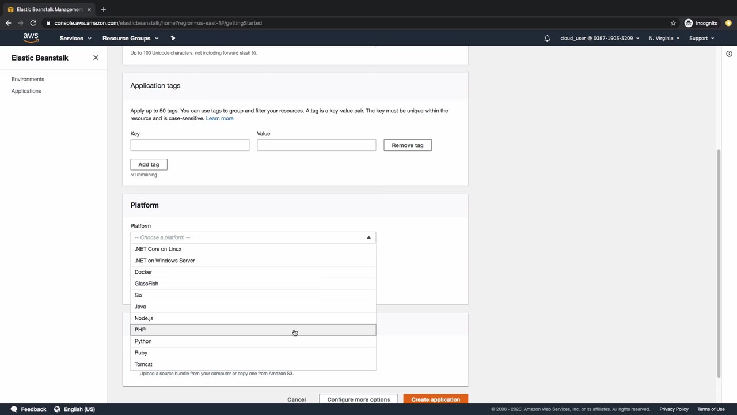The height and width of the screenshot is (415, 737).
Task: Open the Learn more link for tags
Action: point(219,118)
